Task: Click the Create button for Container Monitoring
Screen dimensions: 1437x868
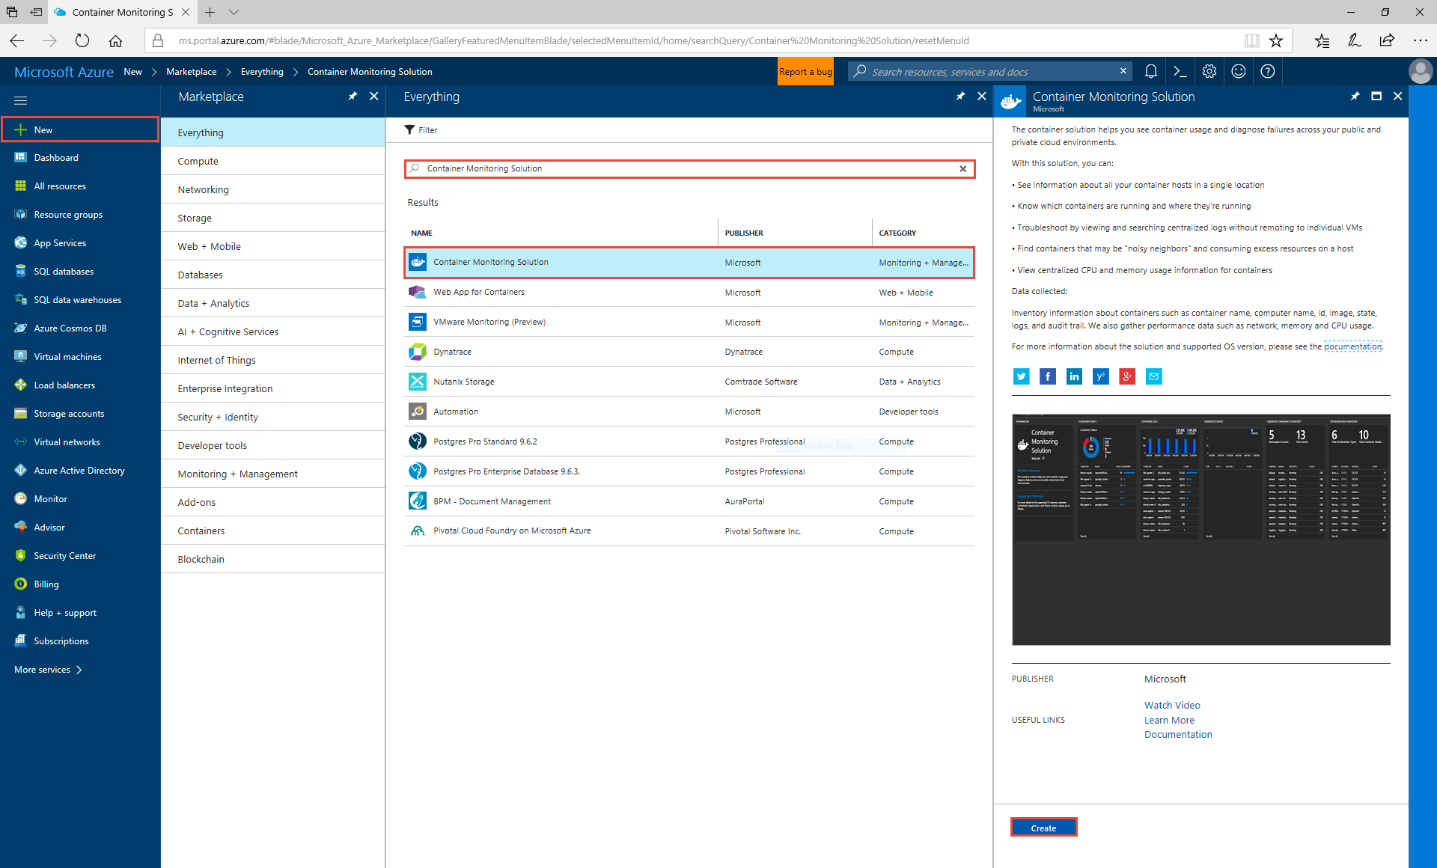Action: pos(1043,828)
